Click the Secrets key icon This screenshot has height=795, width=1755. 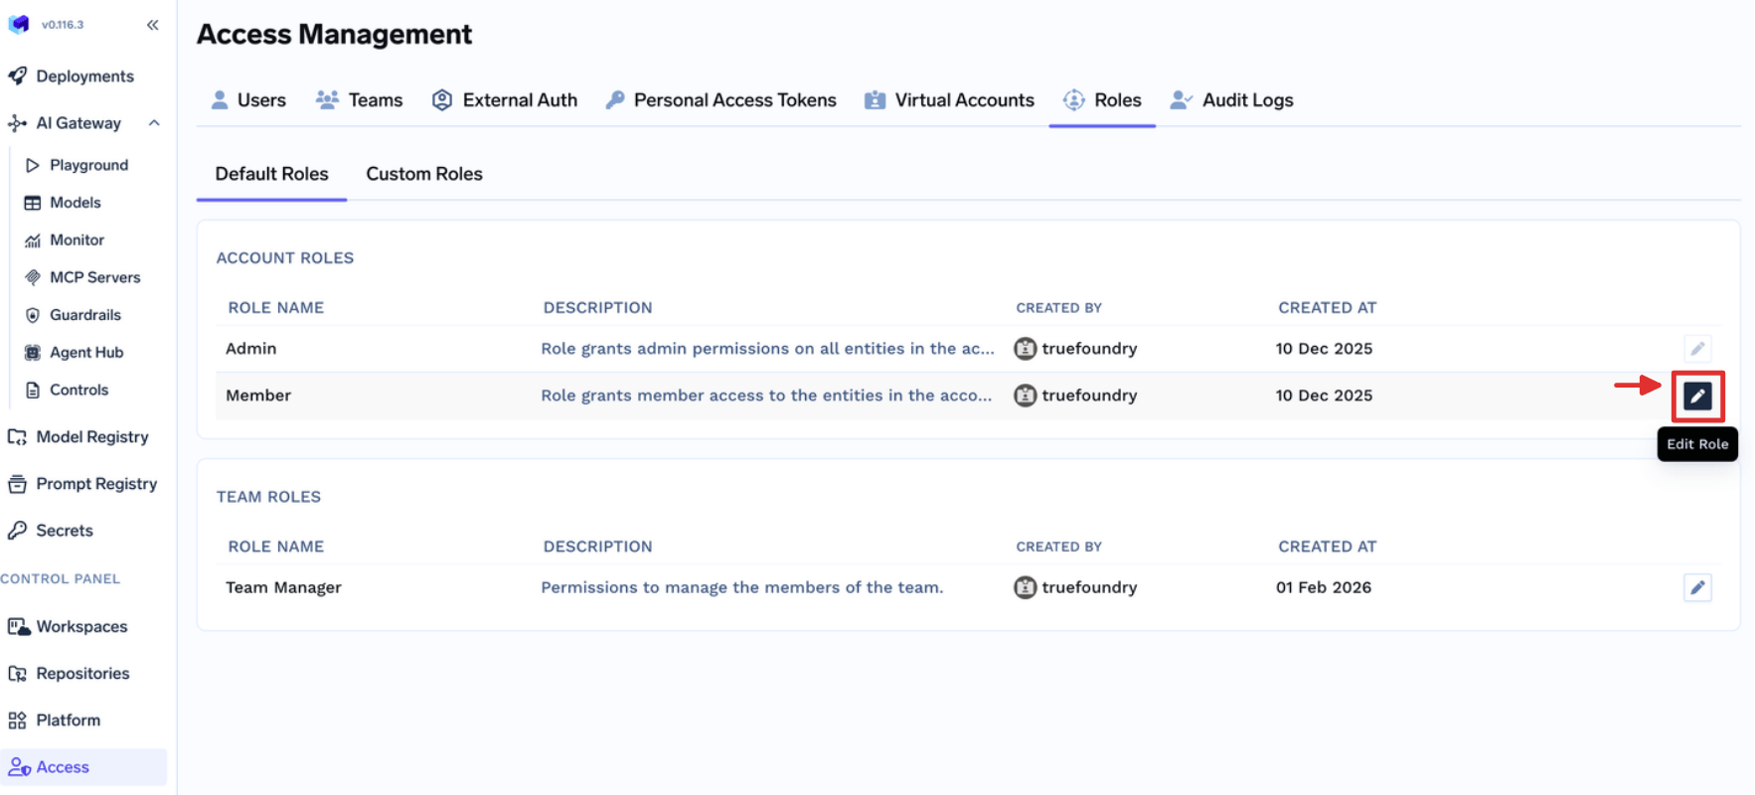tap(18, 531)
